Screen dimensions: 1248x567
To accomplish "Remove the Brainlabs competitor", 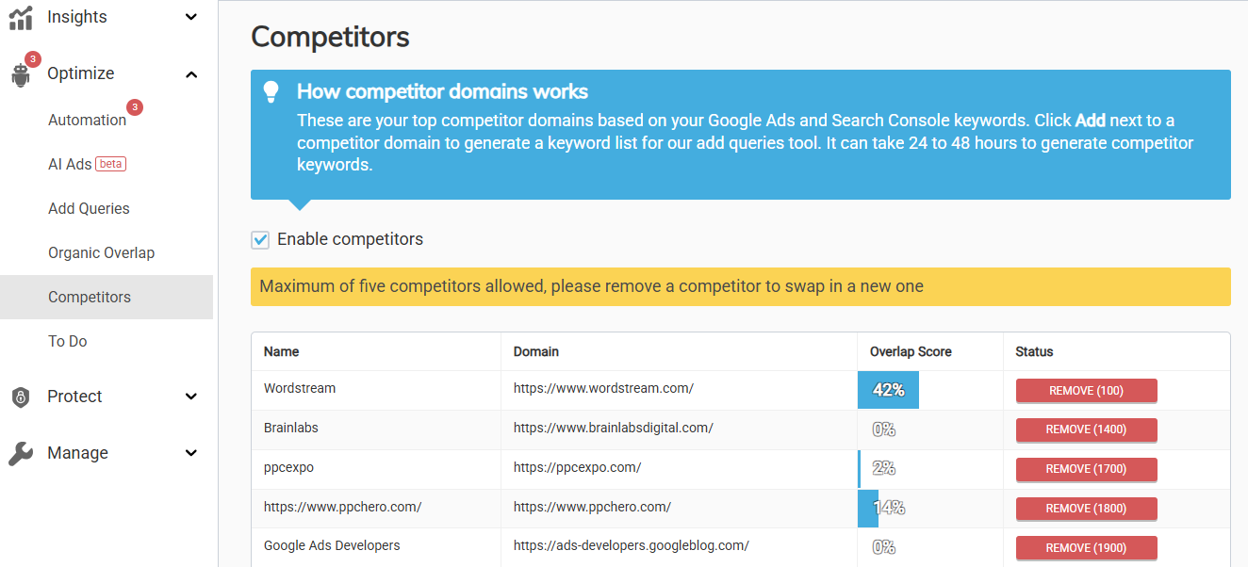I will click(x=1086, y=430).
